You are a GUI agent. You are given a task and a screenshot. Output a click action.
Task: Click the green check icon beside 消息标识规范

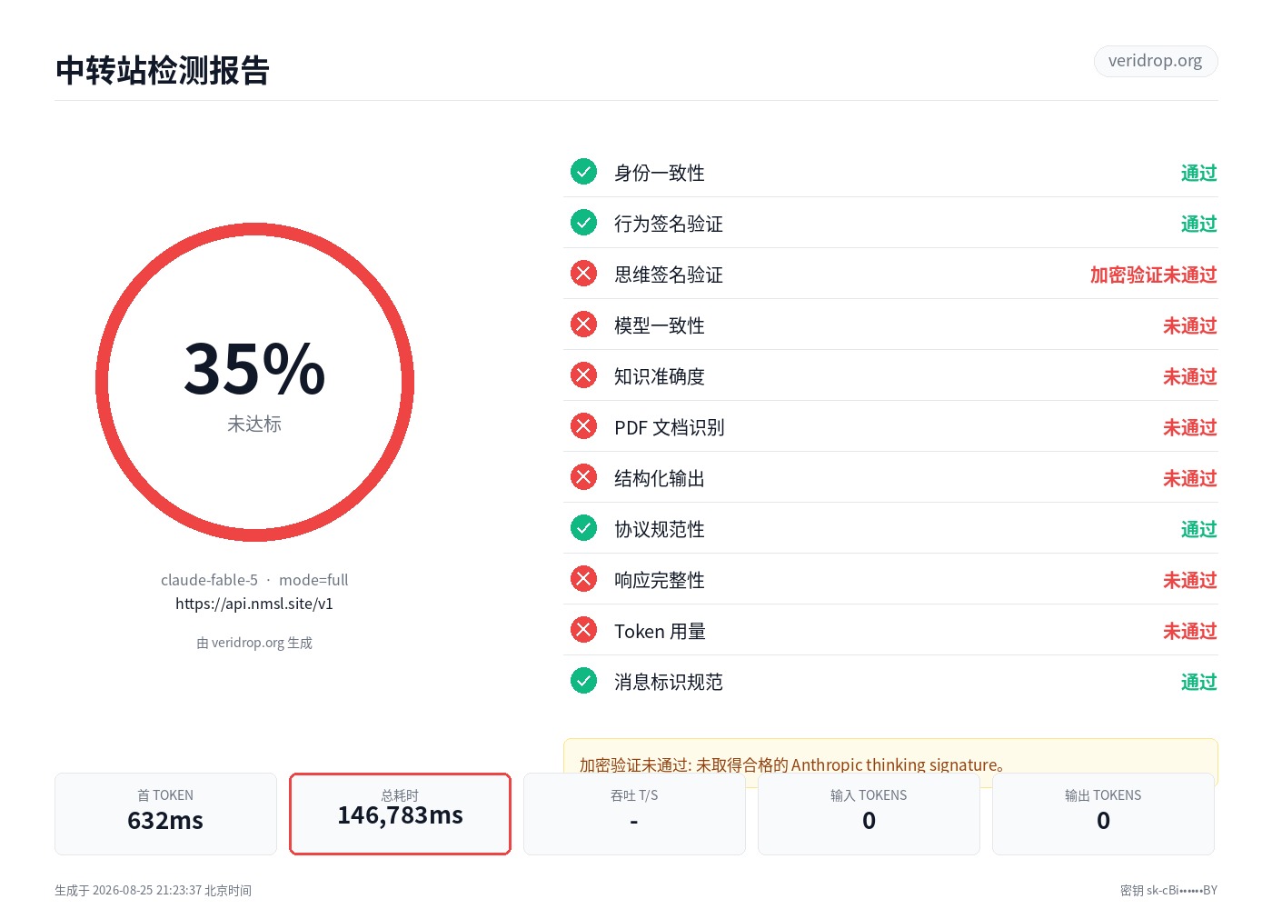pyautogui.click(x=583, y=681)
